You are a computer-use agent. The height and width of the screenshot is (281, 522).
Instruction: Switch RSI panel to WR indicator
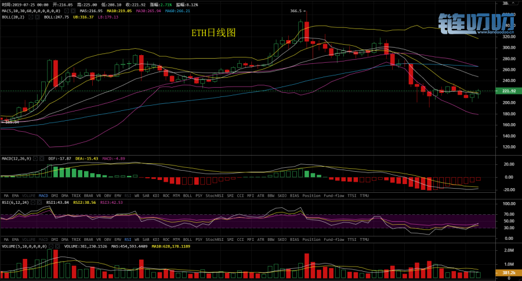[137, 240]
